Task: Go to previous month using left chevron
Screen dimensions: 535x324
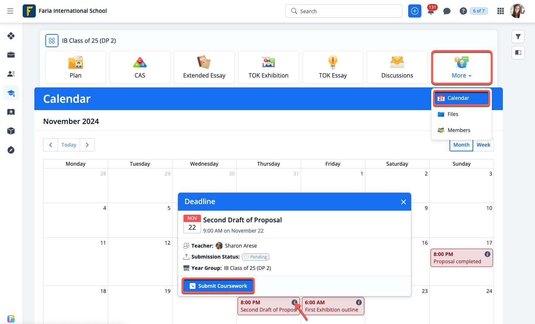Action: click(x=51, y=145)
